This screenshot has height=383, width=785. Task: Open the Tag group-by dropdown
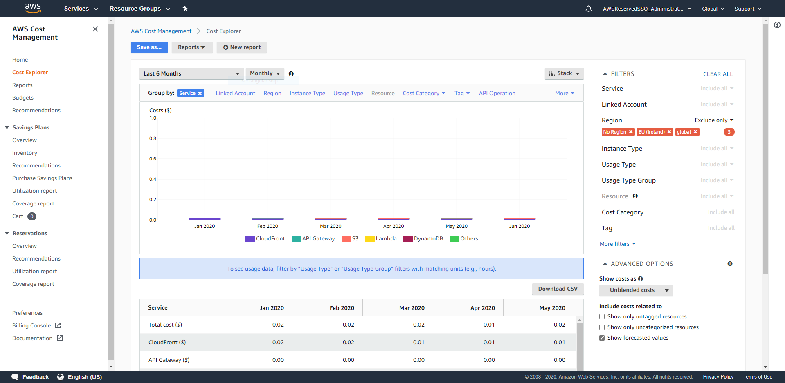462,94
